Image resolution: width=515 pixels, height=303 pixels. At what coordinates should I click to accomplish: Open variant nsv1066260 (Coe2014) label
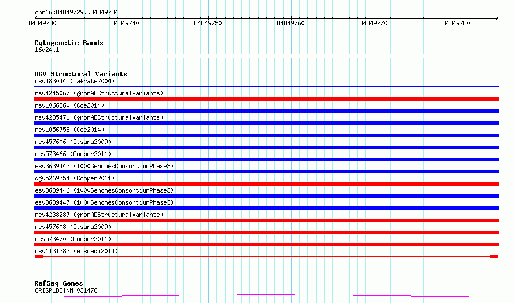pos(69,105)
